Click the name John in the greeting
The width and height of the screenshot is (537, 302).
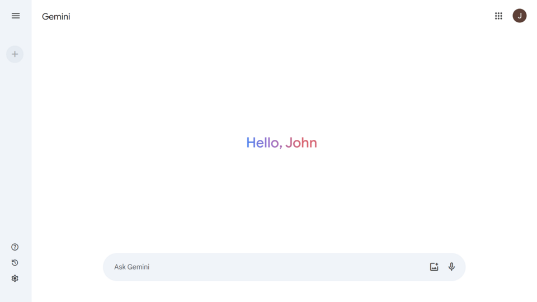click(x=301, y=143)
